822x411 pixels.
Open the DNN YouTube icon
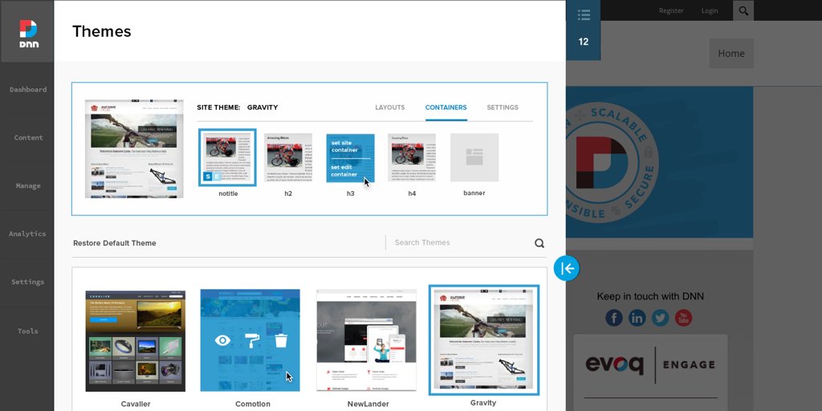(683, 318)
